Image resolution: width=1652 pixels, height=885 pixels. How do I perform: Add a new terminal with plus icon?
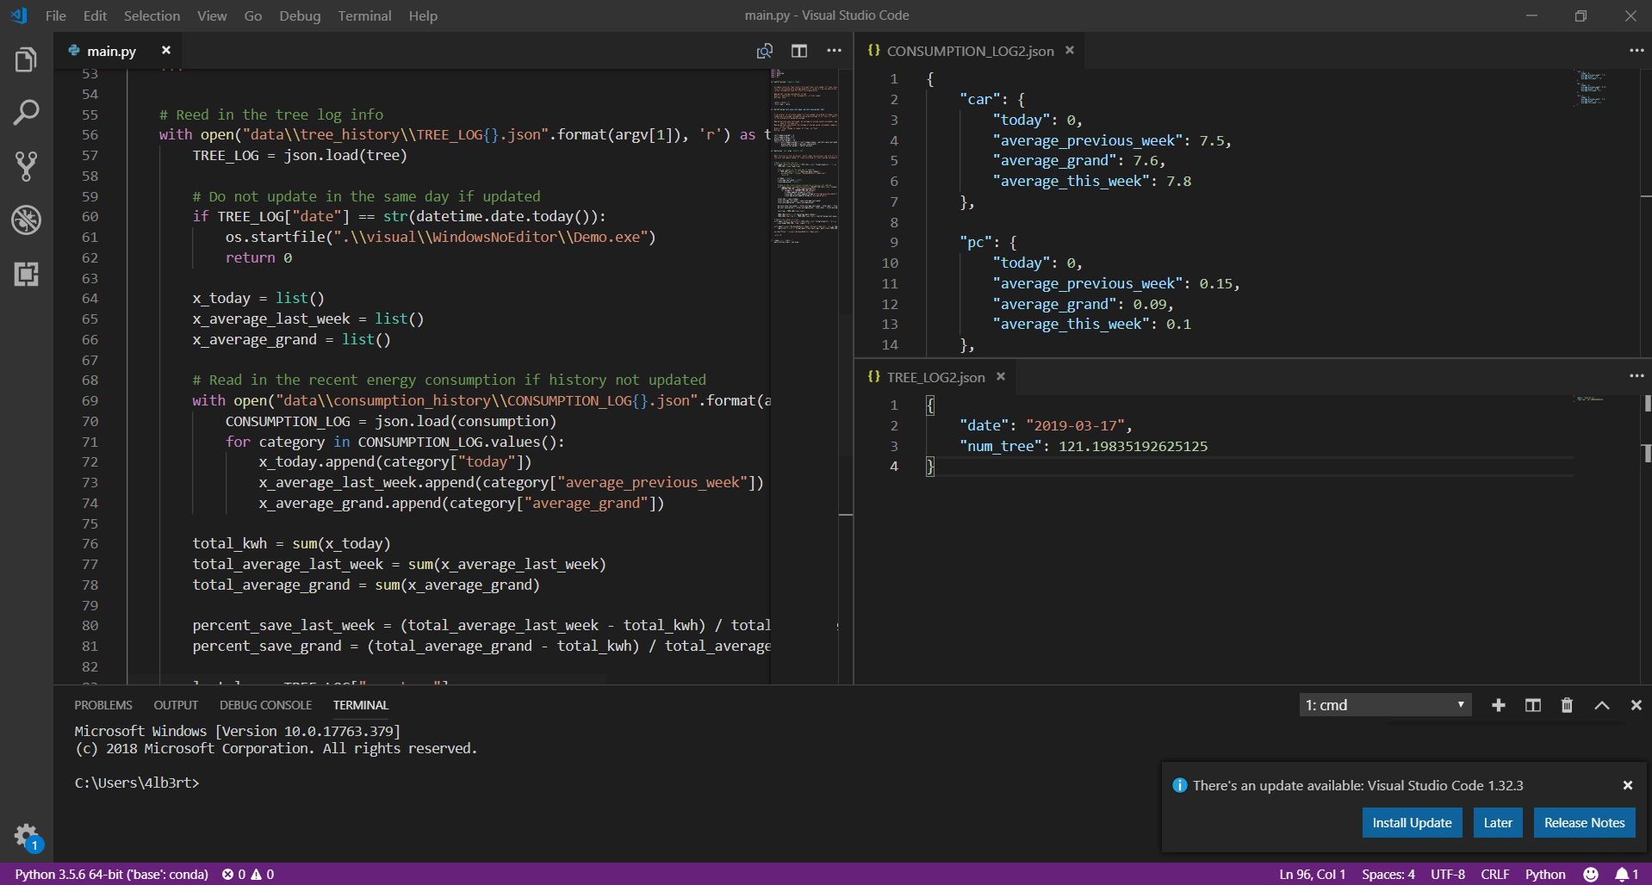coord(1499,705)
